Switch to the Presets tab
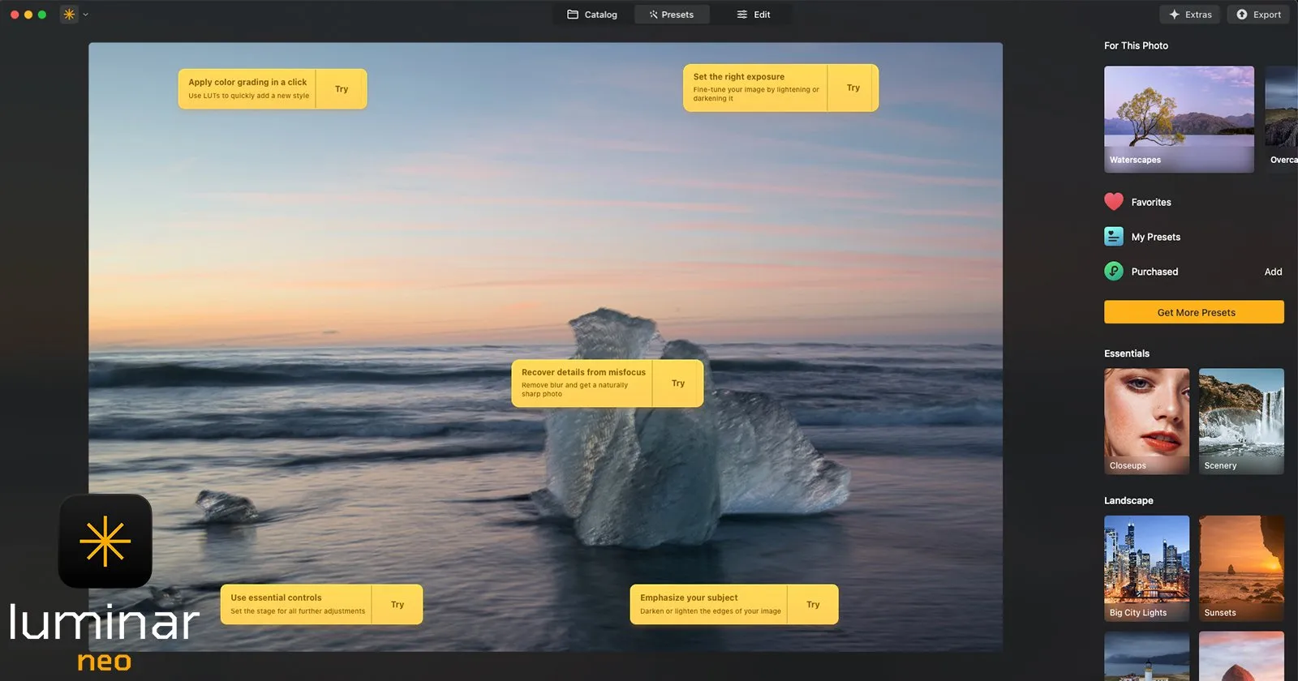 coord(672,15)
